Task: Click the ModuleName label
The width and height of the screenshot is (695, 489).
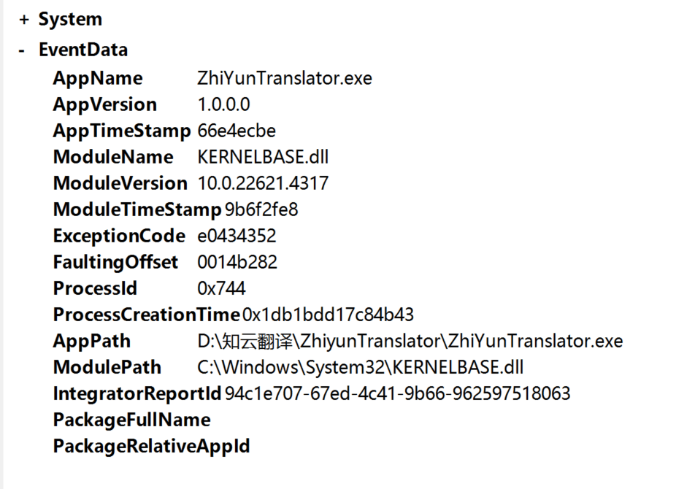Action: click(x=113, y=157)
